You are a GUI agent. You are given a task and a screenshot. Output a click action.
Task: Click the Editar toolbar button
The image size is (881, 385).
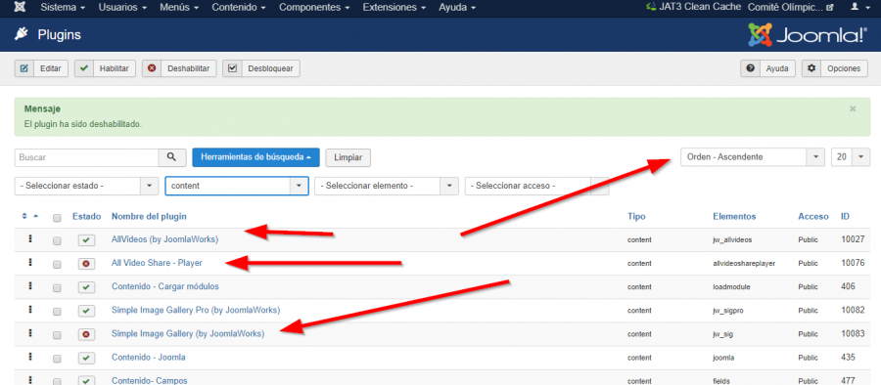pyautogui.click(x=41, y=68)
